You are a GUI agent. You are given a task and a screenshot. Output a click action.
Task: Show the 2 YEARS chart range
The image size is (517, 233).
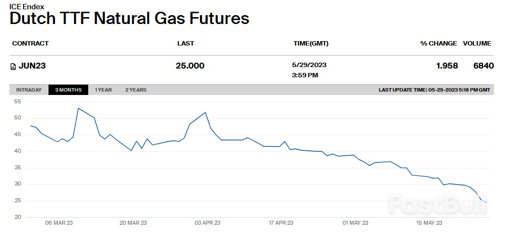point(136,90)
